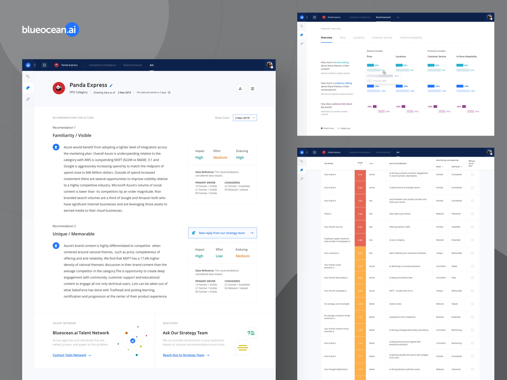Click the teal 60% Price bar for brand talking
Image resolution: width=507 pixels, height=380 pixels.
coord(370,65)
